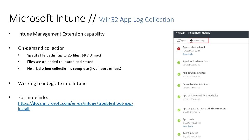Click 'Files are uploaded to Intune and stored'
Image resolution: width=249 pixels, height=140 pixels.
click(x=60, y=62)
